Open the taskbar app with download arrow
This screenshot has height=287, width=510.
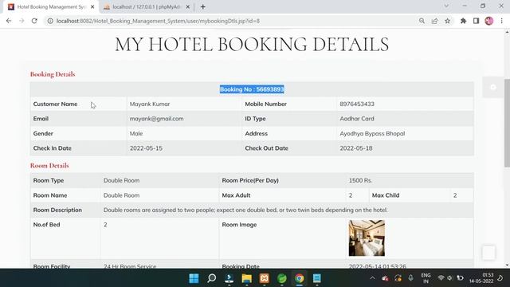point(229,278)
